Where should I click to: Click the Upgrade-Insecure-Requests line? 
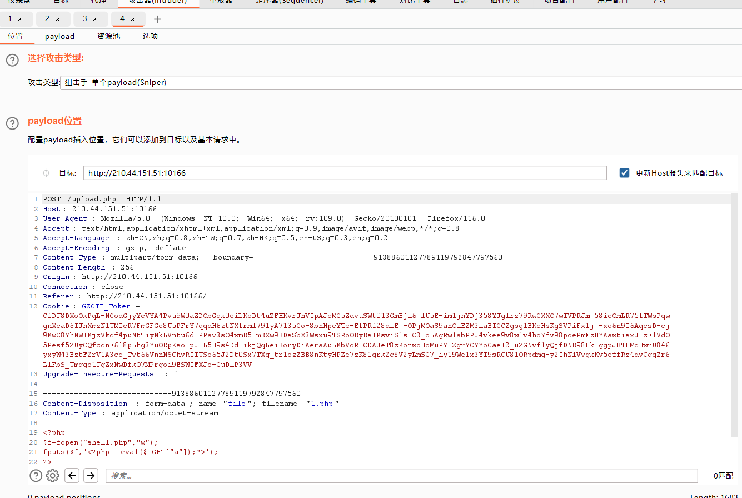111,374
